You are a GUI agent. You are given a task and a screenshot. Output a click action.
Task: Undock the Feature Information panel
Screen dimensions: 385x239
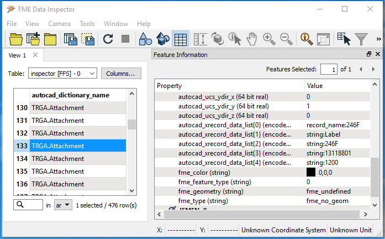click(x=369, y=54)
